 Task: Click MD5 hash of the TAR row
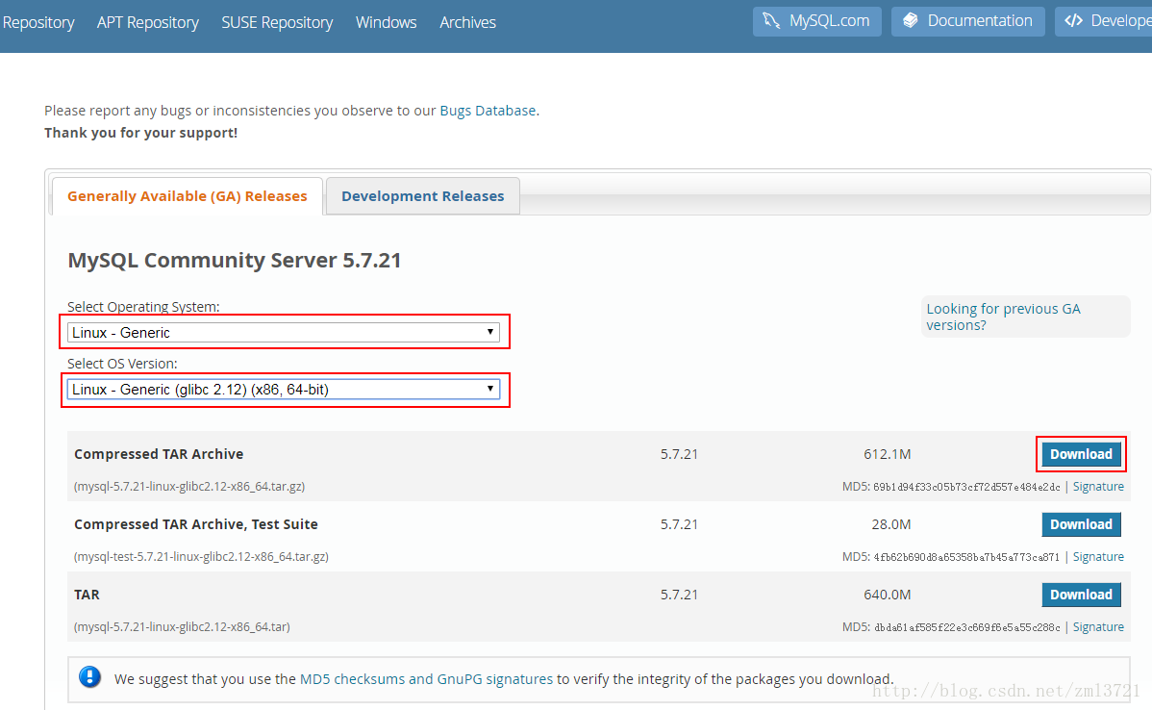966,627
